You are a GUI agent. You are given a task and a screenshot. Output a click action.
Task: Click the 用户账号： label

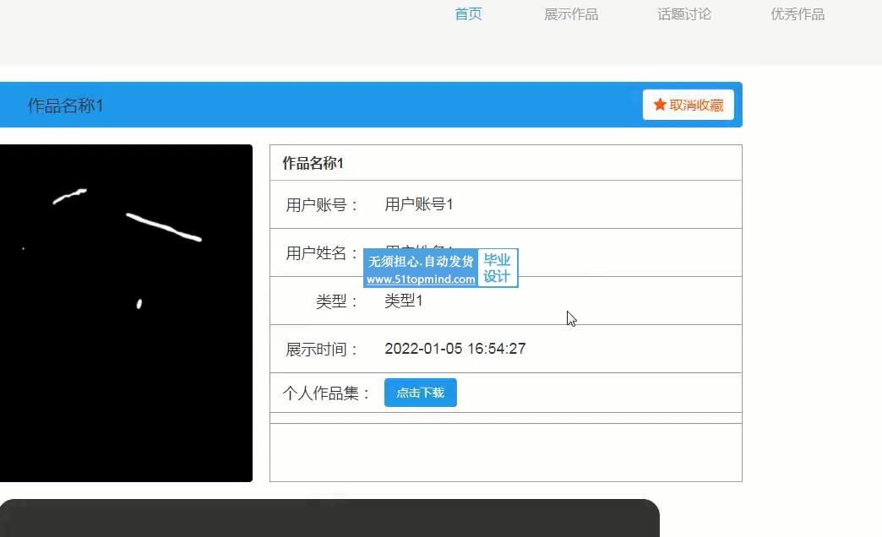click(x=322, y=204)
